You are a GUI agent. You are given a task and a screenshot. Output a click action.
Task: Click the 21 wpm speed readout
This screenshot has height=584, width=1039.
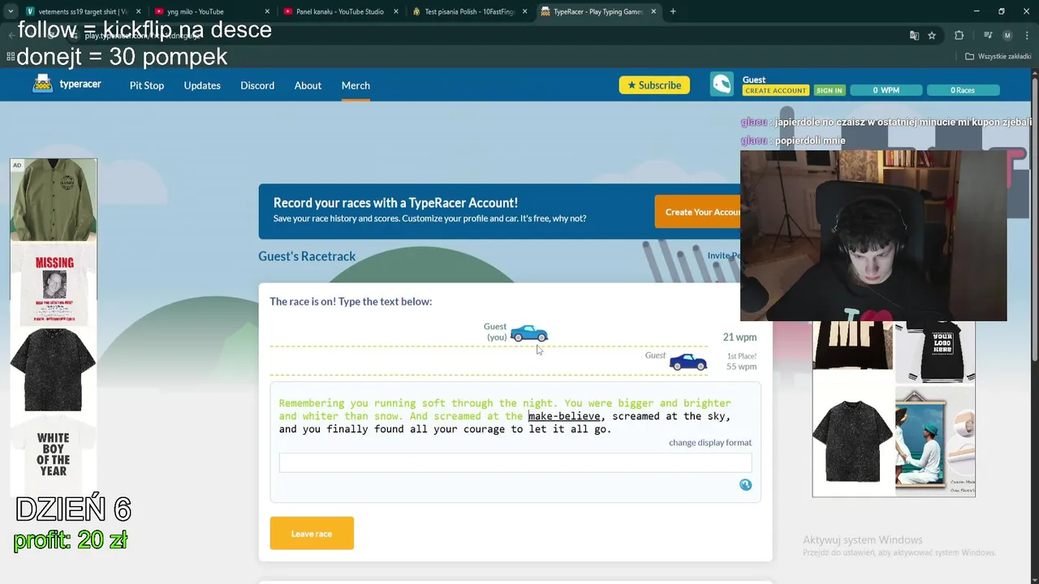tap(739, 337)
